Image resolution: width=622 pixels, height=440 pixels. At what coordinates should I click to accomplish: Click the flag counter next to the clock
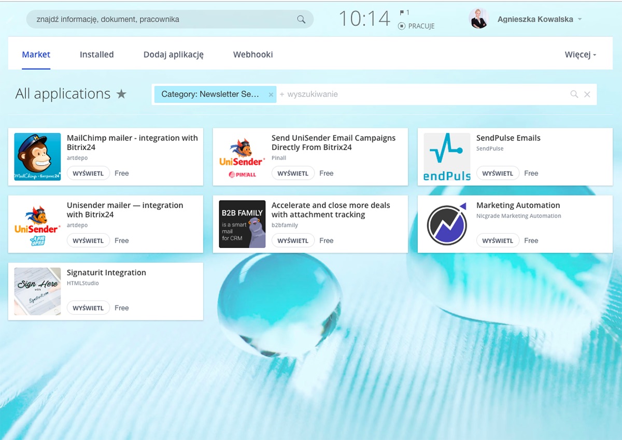click(x=404, y=12)
